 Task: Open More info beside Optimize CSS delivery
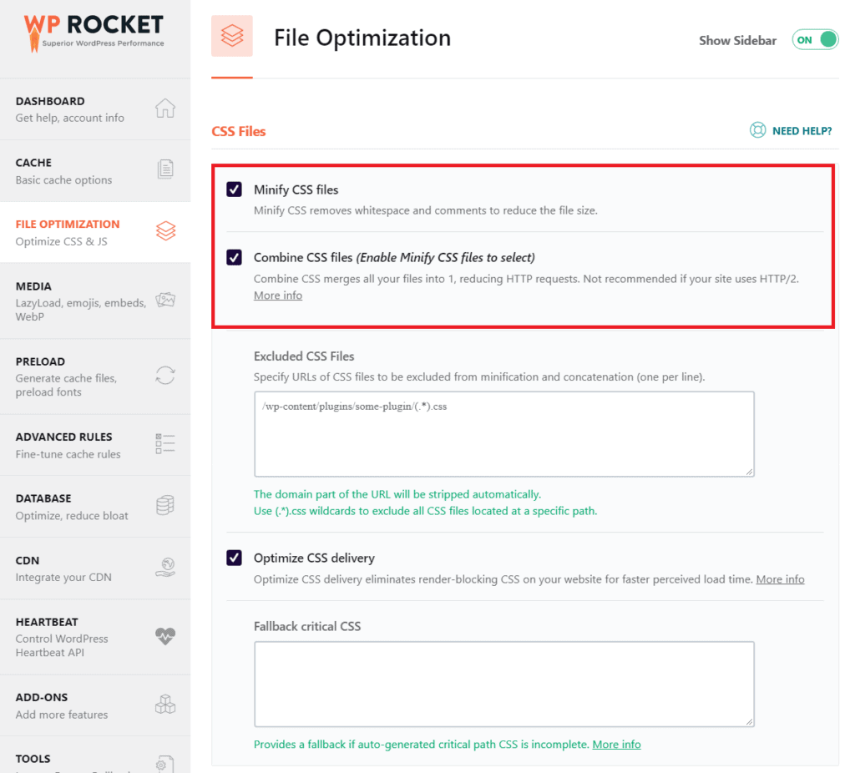(x=780, y=579)
